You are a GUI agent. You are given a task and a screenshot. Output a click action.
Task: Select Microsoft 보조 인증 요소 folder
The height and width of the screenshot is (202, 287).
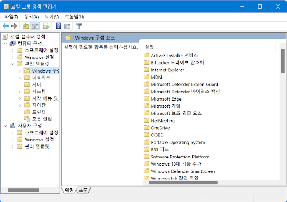(173, 113)
